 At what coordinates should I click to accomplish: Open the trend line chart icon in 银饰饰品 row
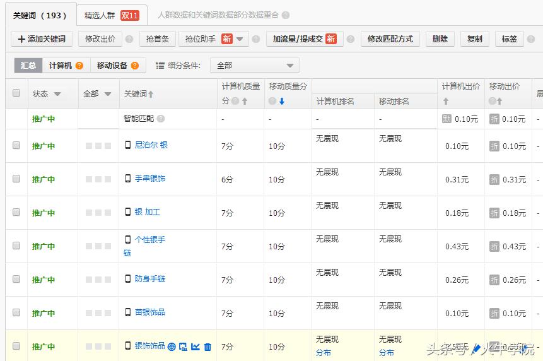(x=196, y=346)
